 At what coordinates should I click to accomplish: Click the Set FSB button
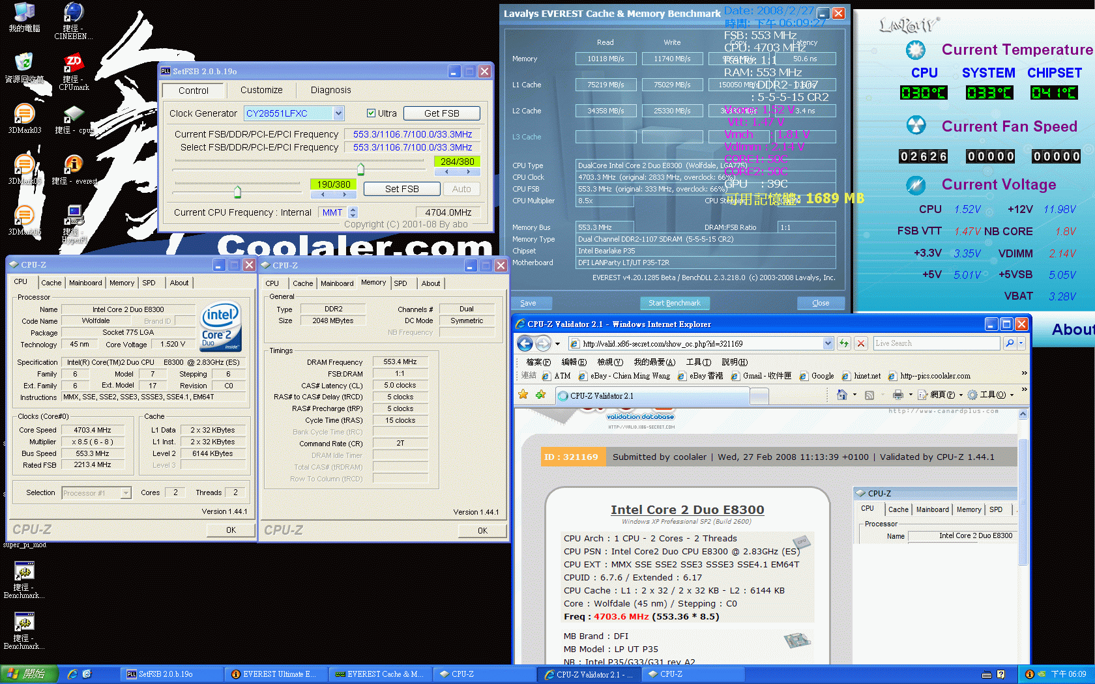pos(401,189)
